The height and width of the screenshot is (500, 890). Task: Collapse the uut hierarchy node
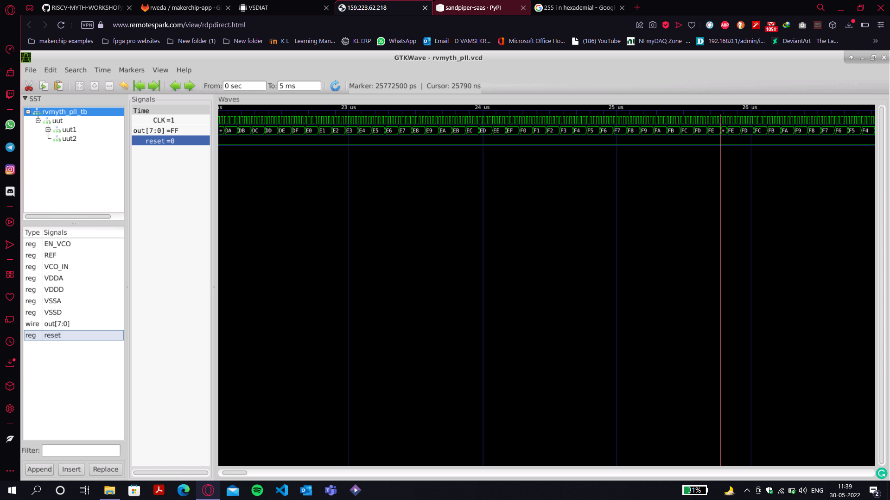(38, 121)
